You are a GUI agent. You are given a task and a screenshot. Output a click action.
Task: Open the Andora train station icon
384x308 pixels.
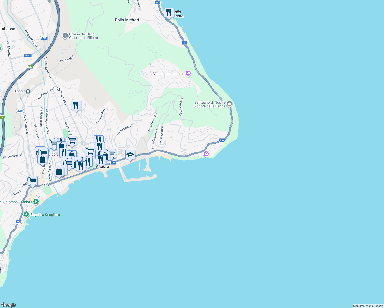28,91
